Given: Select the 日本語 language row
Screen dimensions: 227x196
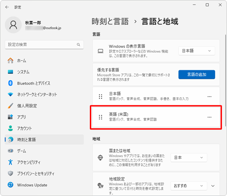Looking at the screenshot, I should pos(156,97).
